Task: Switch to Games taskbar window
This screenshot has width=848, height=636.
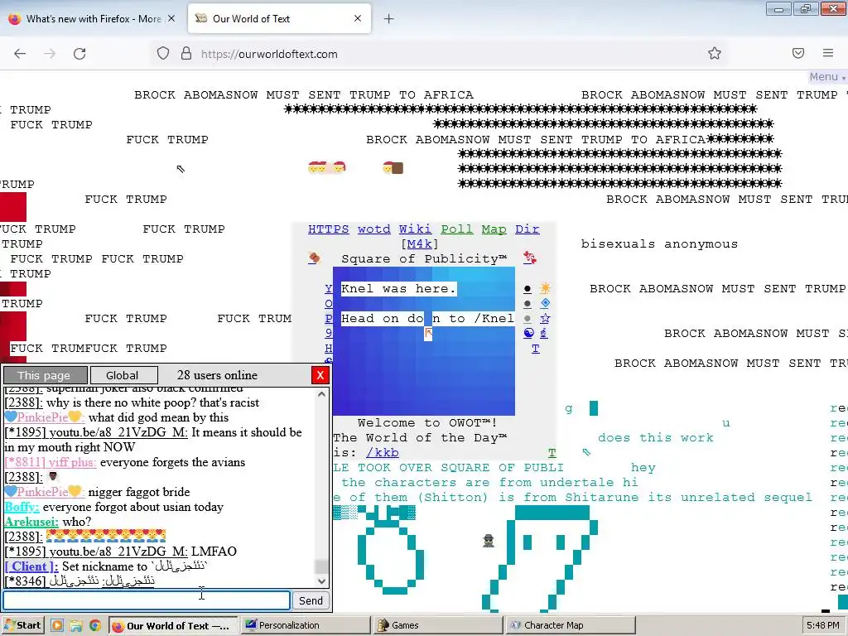Action: pos(438,625)
